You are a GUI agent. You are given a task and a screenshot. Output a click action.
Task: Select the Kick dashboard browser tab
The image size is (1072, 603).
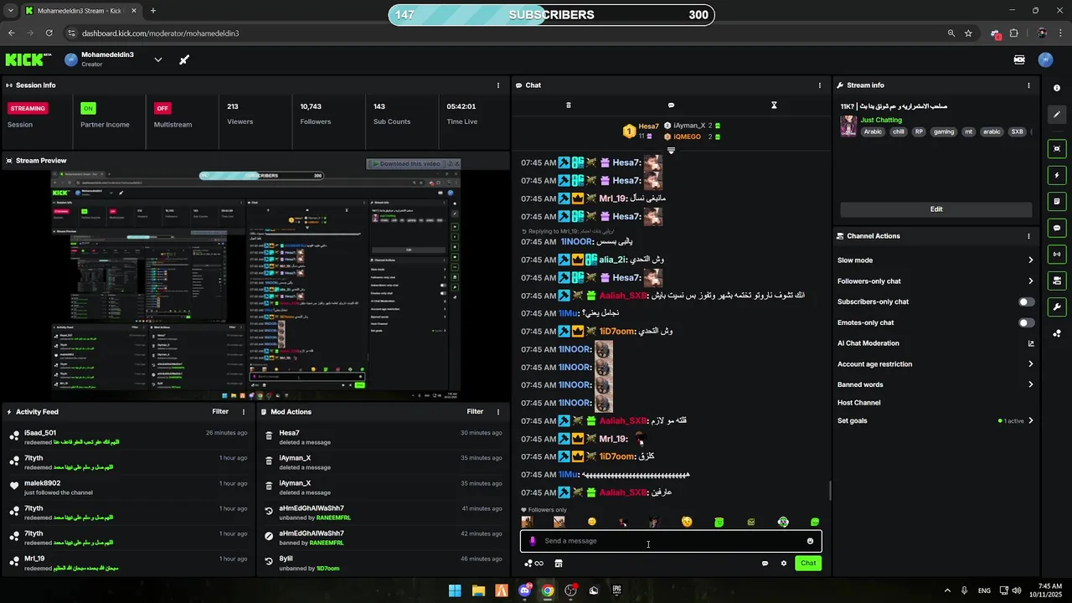click(80, 11)
